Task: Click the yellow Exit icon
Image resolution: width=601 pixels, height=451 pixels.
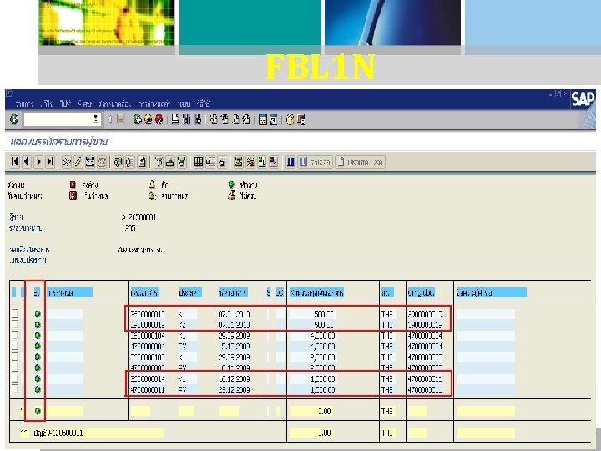Action: click(x=149, y=119)
